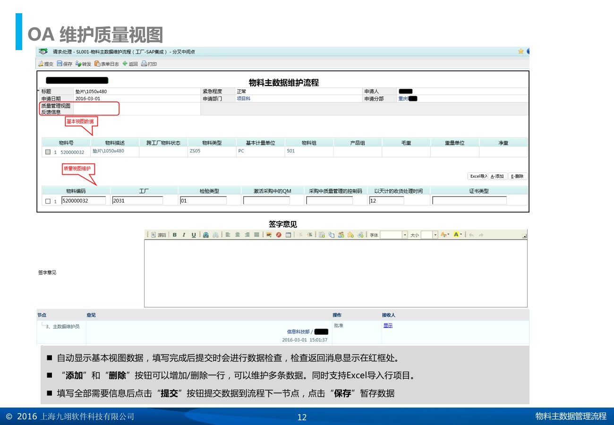Toggle underline in signature editor
Viewport: 614px width, 425px height.
coord(194,235)
